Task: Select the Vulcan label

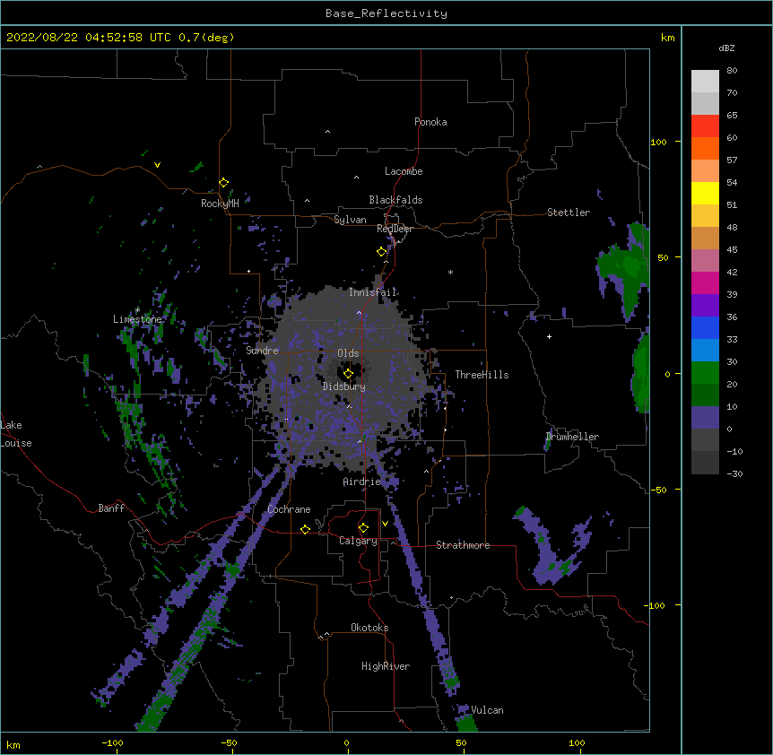Action: [488, 710]
